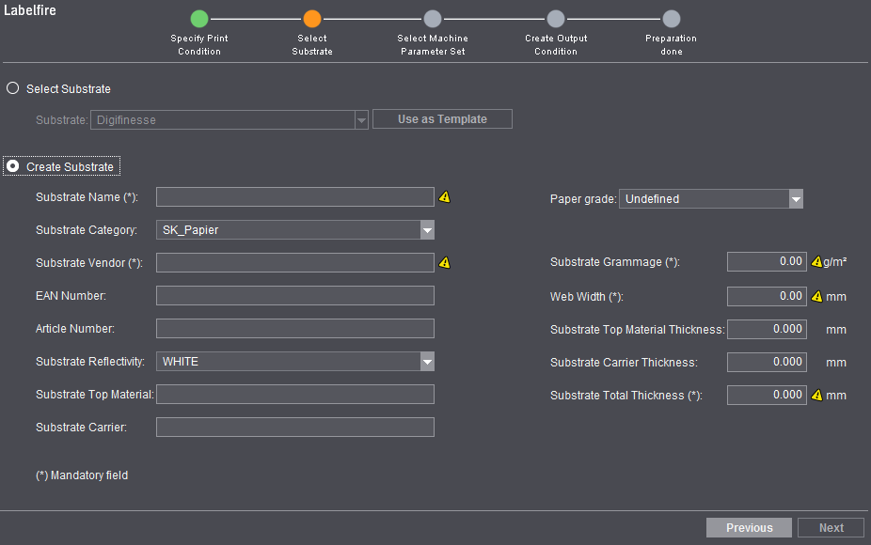Click the Substrate Top Material Thickness field
The height and width of the screenshot is (545, 871).
tap(767, 329)
